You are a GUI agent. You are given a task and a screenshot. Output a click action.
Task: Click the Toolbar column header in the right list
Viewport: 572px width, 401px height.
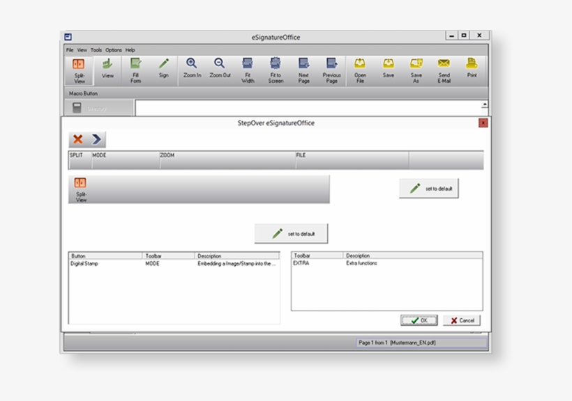coord(317,255)
